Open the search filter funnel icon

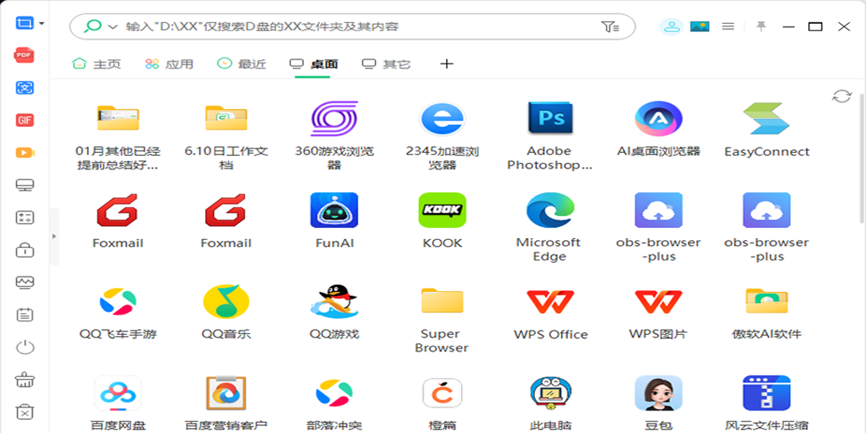tap(610, 27)
